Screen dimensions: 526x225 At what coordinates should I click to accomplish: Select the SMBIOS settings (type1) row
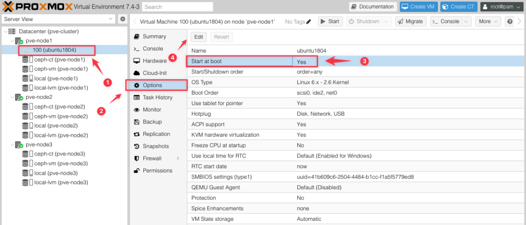[356, 177]
